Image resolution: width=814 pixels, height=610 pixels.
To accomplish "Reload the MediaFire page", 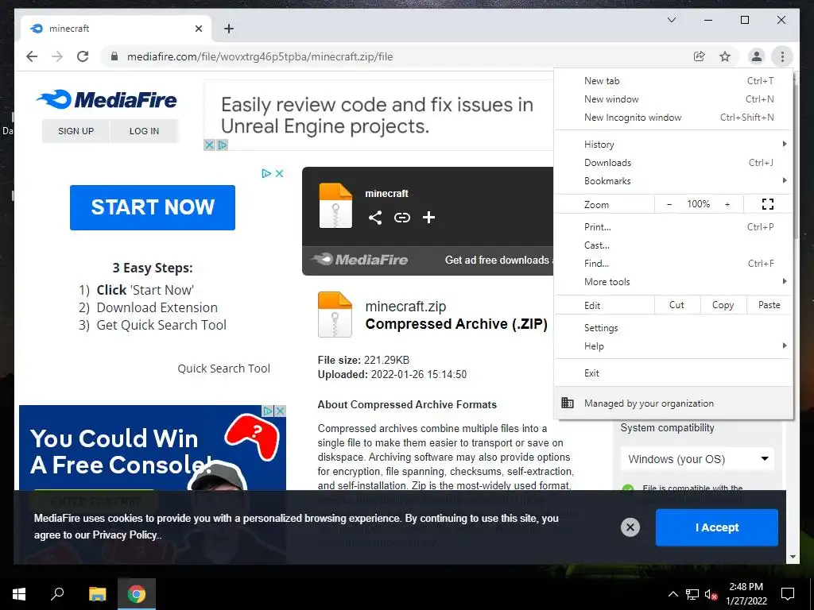I will point(83,56).
